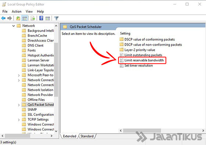Screen dimensions: 206x145
Task: Expand the Microsoft Peer-to node
Action: 19,75
